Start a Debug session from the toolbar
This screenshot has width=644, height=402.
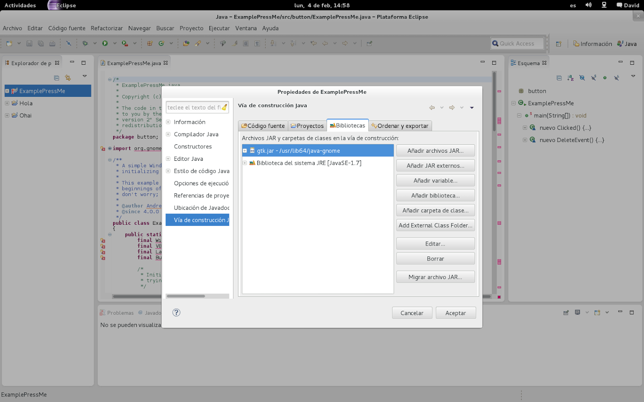(85, 43)
